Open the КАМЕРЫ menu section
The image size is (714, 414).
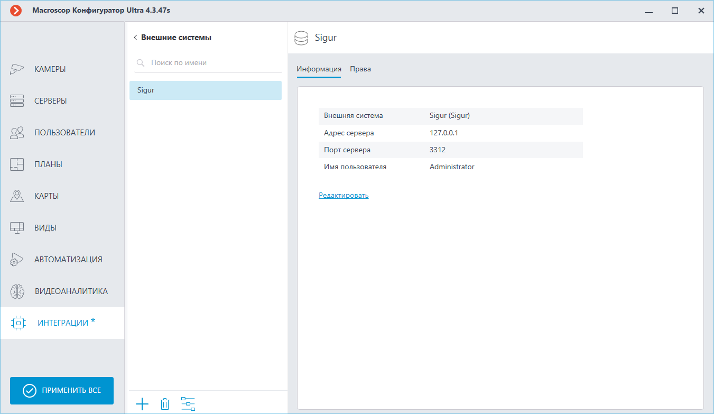click(x=62, y=69)
